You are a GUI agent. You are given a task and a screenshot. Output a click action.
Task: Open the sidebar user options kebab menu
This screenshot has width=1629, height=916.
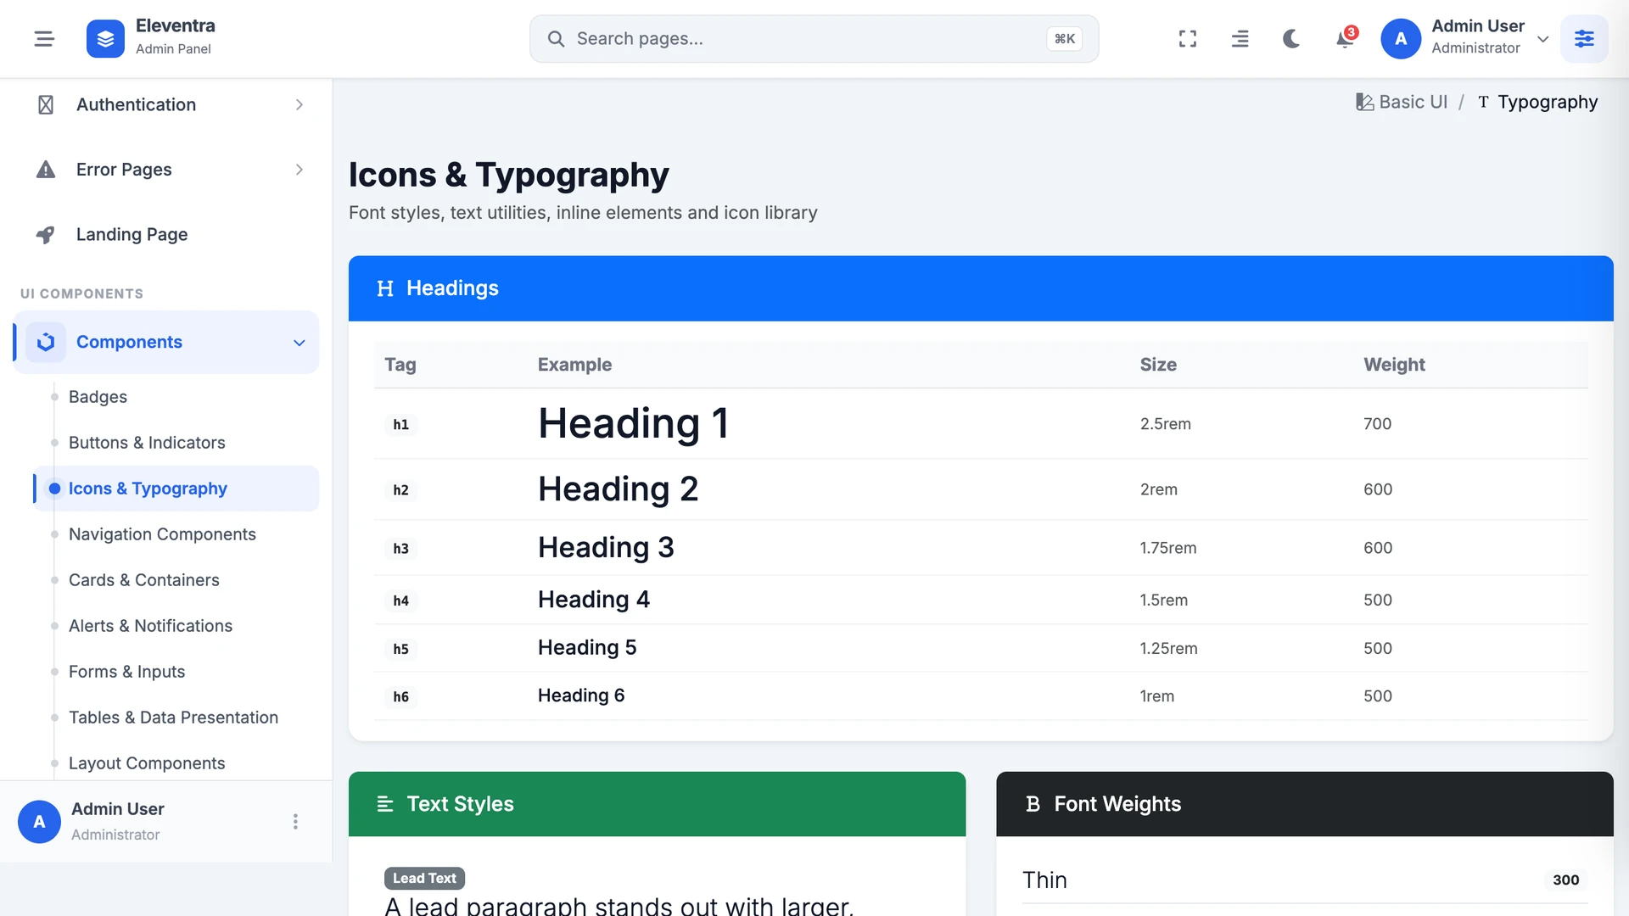click(295, 821)
